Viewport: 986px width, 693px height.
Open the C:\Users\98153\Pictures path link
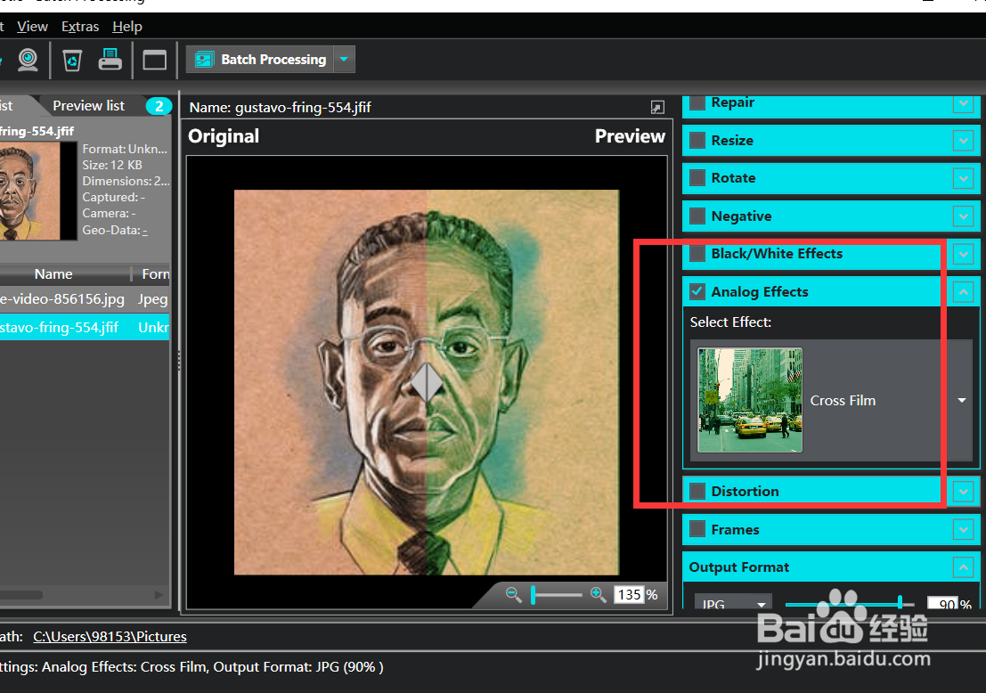[x=110, y=636]
